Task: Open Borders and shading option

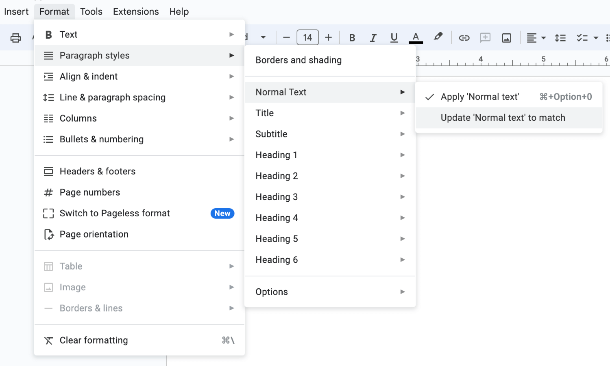Action: (x=330, y=60)
